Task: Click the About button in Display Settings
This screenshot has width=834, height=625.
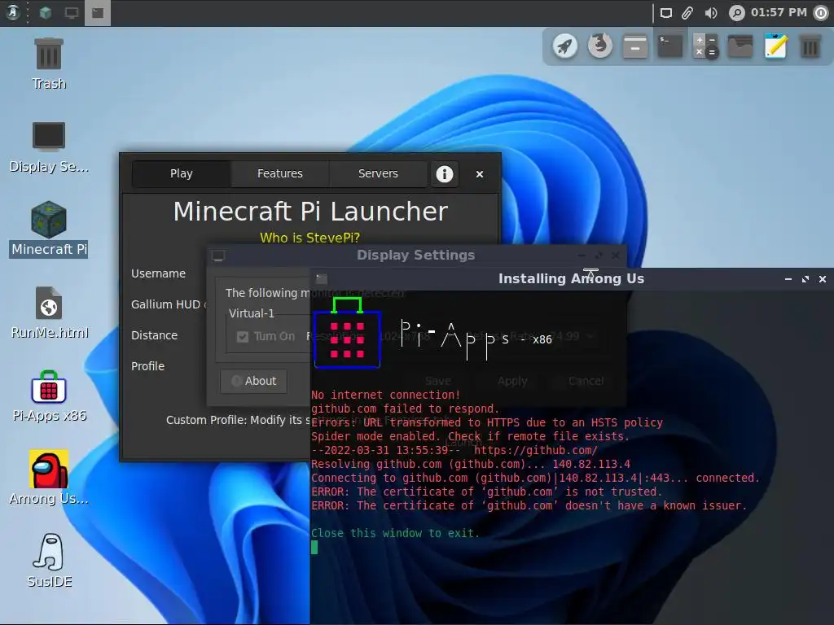Action: pyautogui.click(x=254, y=381)
